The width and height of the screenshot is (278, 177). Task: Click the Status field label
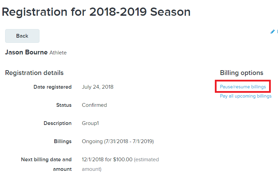[64, 105]
